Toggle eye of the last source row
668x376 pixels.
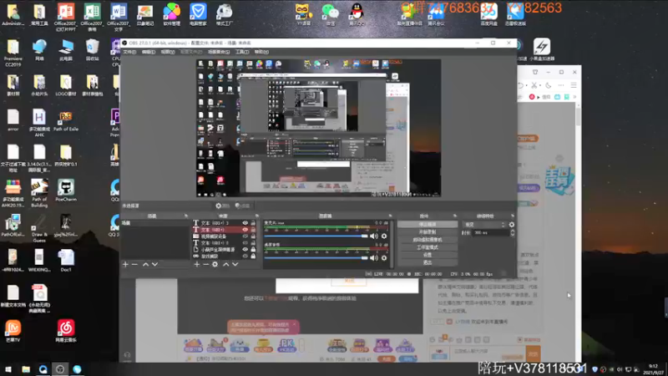pyautogui.click(x=245, y=257)
